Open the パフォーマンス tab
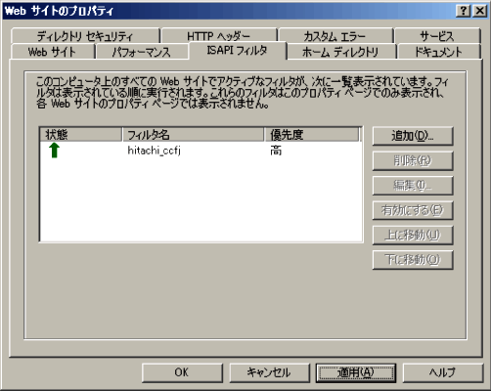The image size is (491, 391). tap(142, 52)
